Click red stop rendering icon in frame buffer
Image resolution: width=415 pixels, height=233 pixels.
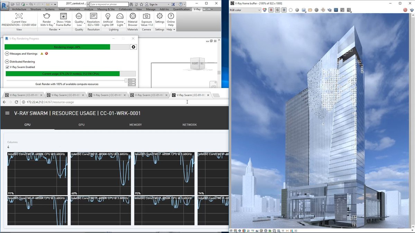pyautogui.click(x=405, y=10)
